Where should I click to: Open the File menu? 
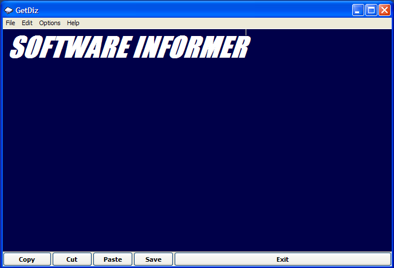(x=10, y=23)
